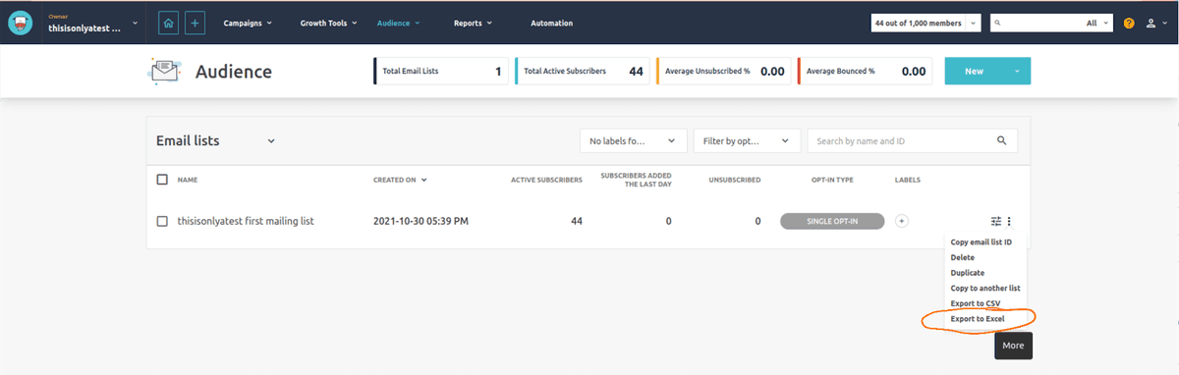
Task: Open the Filter by opt-in dropdown
Action: click(x=747, y=140)
